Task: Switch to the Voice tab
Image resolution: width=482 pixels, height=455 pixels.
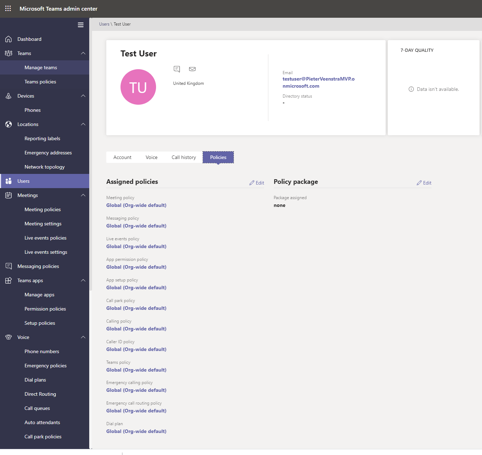Action: (x=151, y=157)
